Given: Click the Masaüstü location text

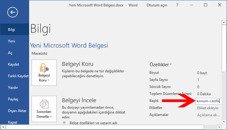Looking at the screenshot, I should click(39, 53).
